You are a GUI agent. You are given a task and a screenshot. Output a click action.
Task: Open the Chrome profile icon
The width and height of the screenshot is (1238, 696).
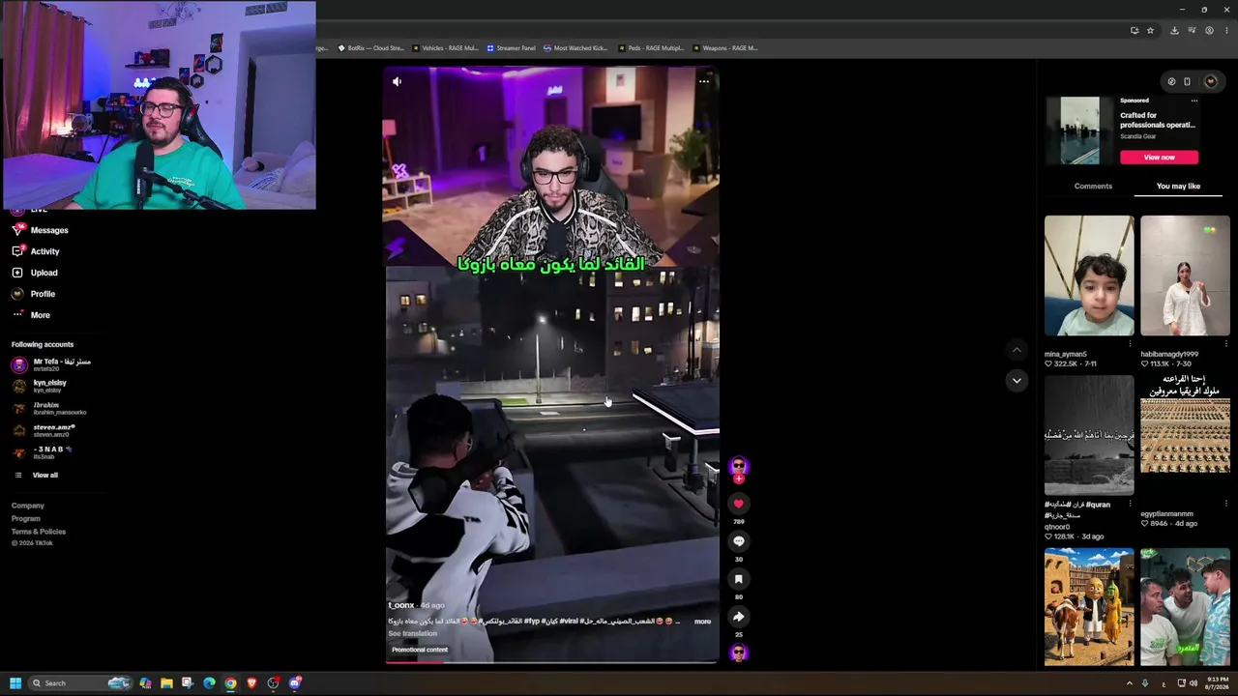[1209, 30]
